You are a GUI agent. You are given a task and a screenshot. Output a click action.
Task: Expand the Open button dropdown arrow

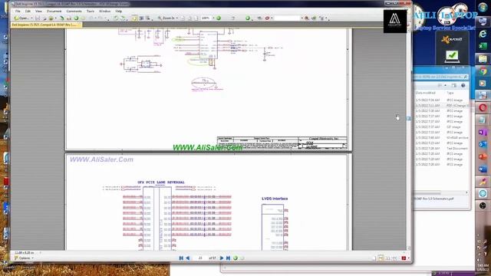pos(32,18)
